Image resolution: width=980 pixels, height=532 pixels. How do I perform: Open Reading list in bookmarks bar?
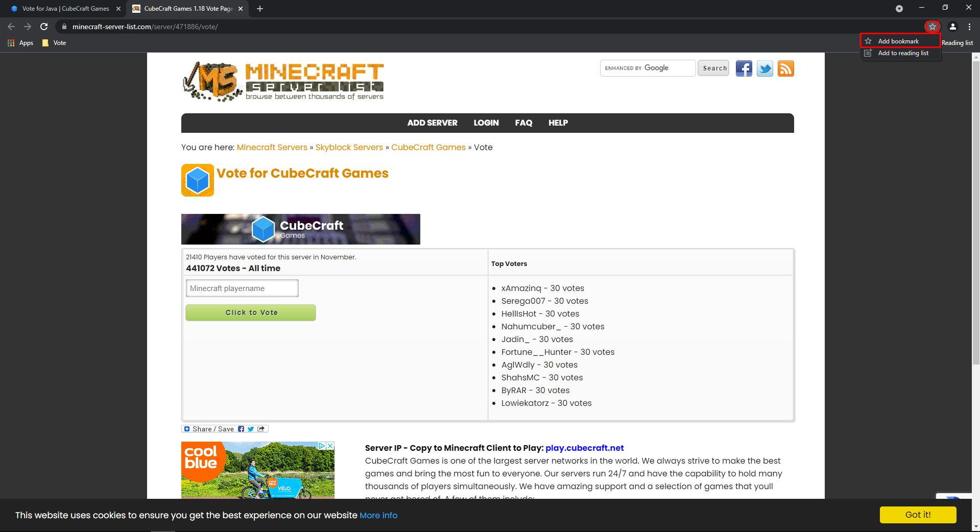click(958, 43)
